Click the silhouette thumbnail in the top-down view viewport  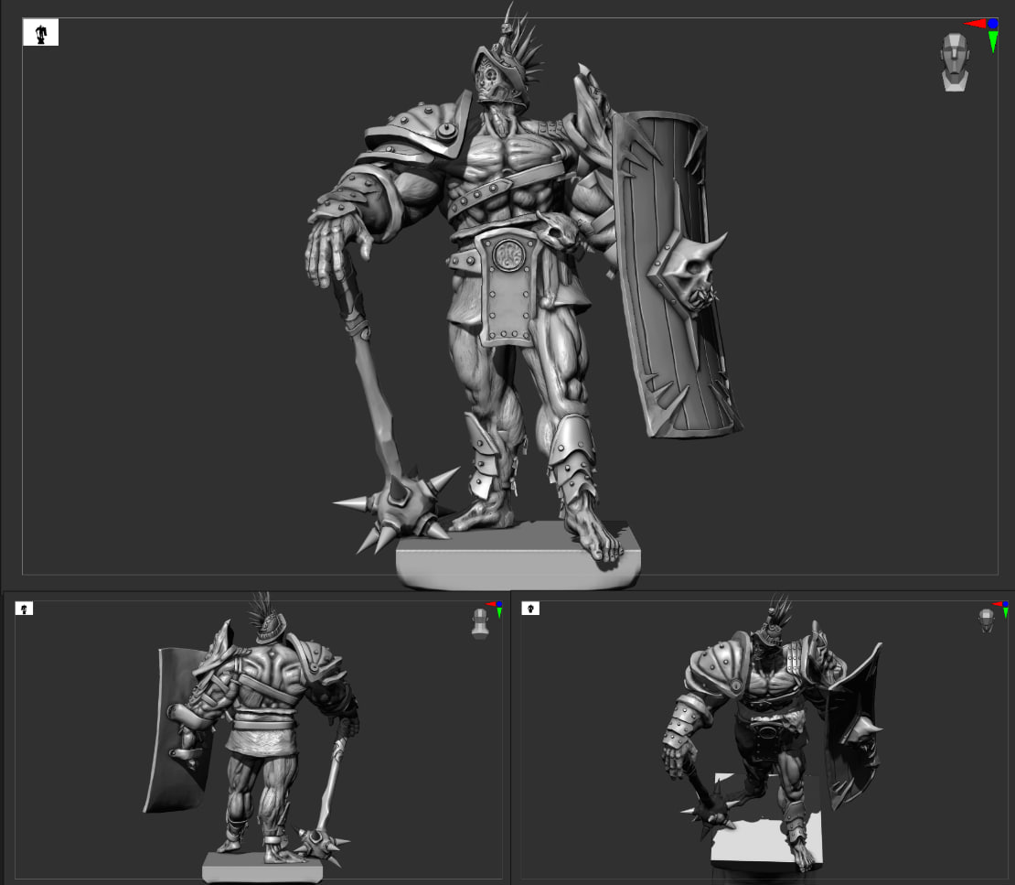click(530, 609)
